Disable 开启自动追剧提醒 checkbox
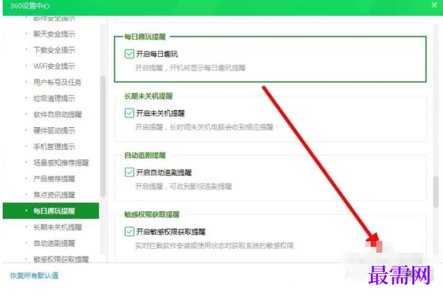This screenshot has width=443, height=296. pos(129,172)
